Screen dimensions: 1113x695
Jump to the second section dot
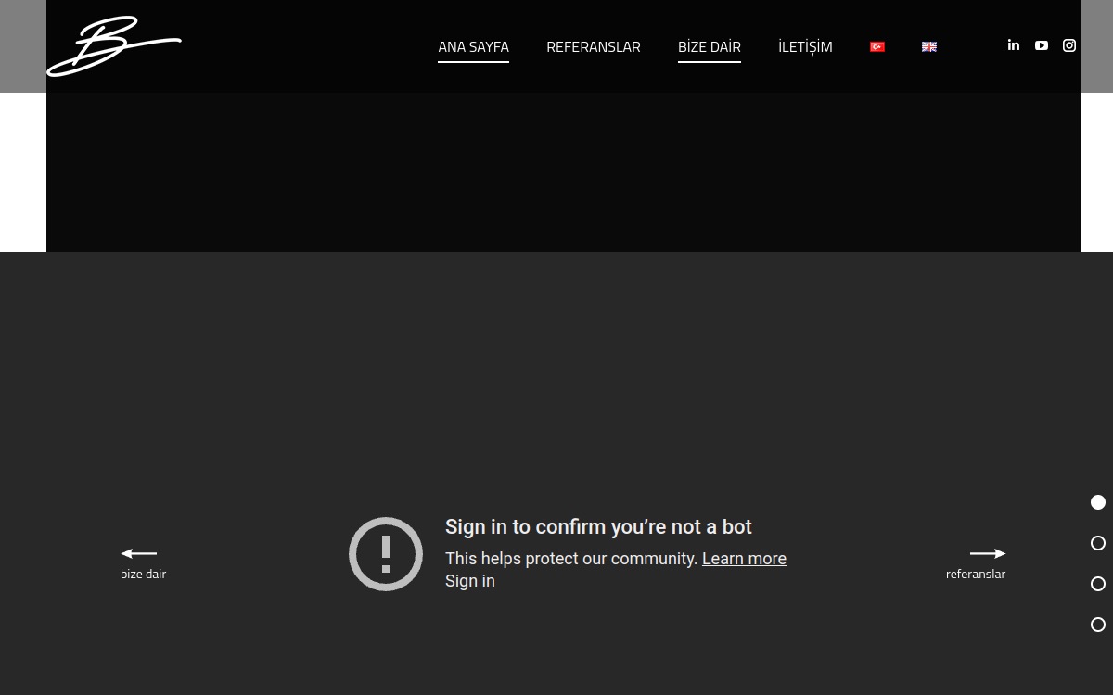pos(1098,543)
